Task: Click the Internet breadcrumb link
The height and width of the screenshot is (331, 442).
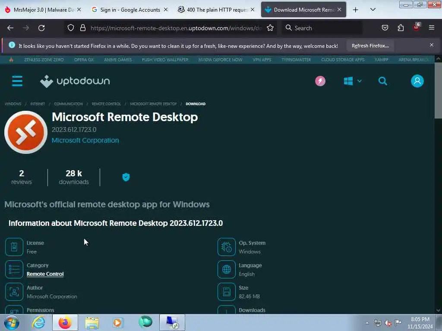Action: point(38,104)
